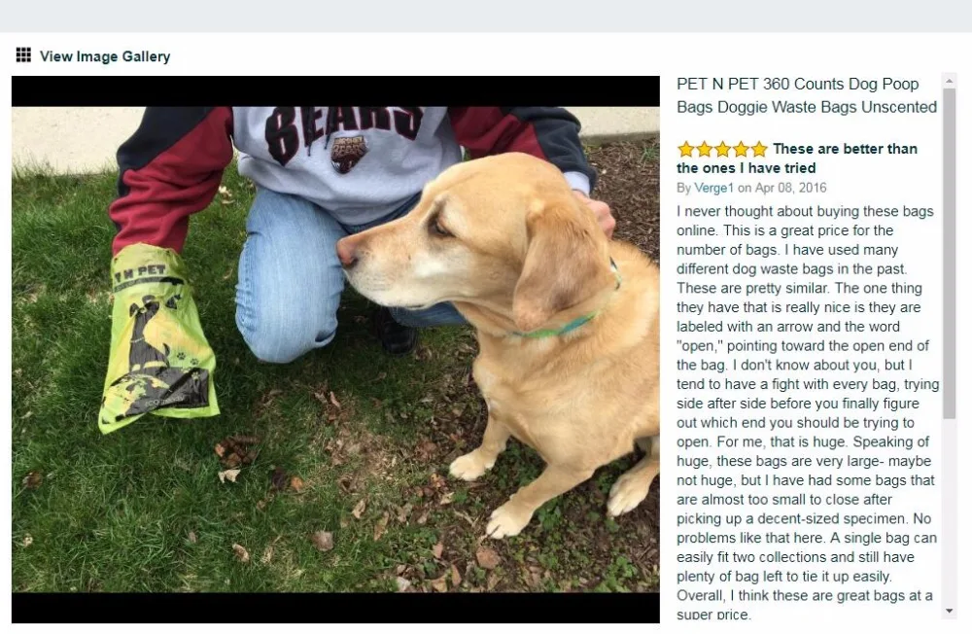Click the first gold star in rating

[x=685, y=149]
